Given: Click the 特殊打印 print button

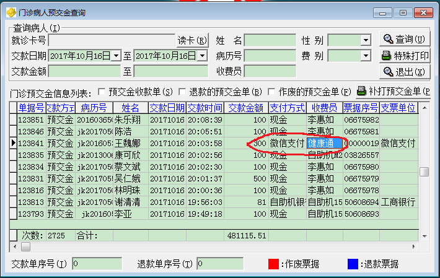Looking at the screenshot, I should pyautogui.click(x=404, y=56).
